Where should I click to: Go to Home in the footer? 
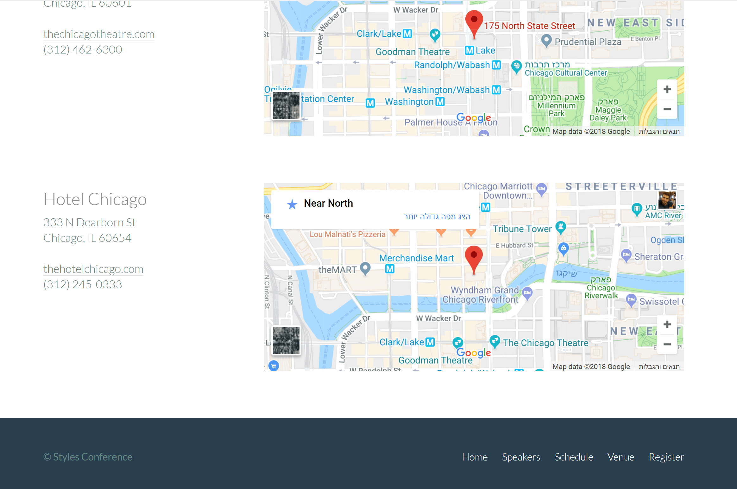(x=475, y=457)
